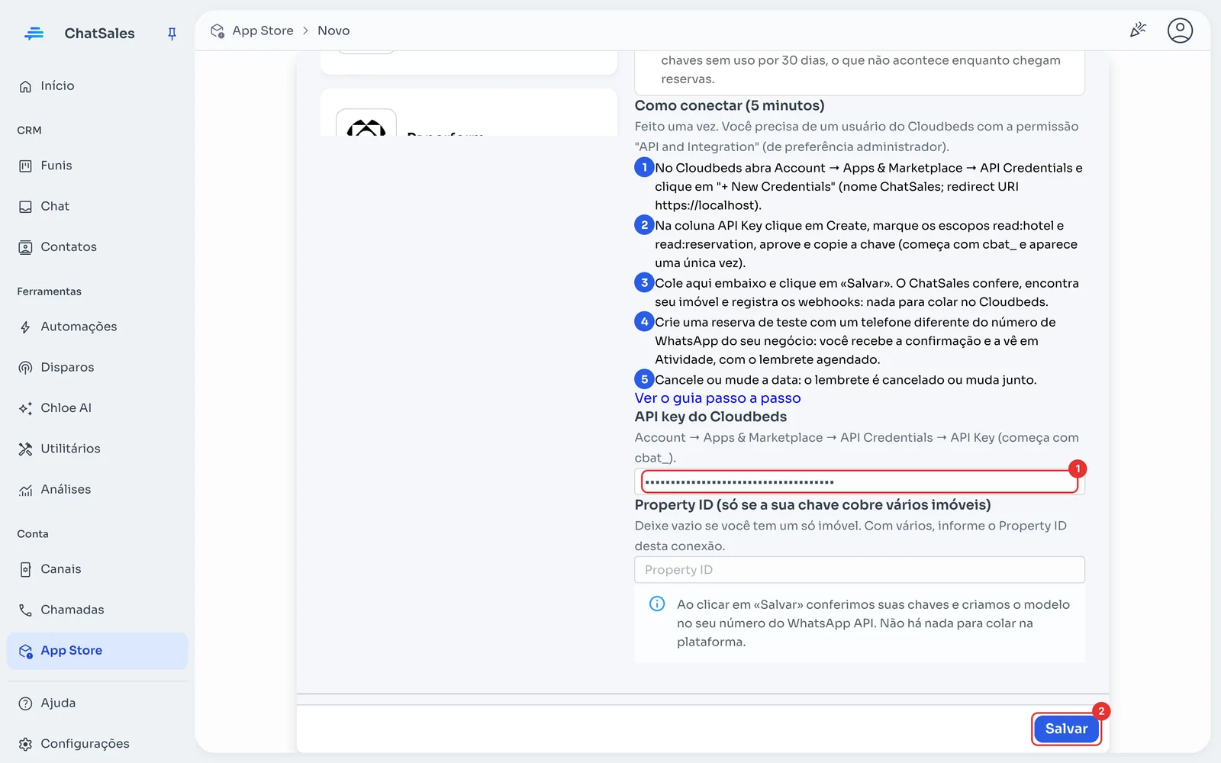Image resolution: width=1221 pixels, height=763 pixels.
Task: Click the 'Como conectar (5 minutos)' heading
Action: 730,105
